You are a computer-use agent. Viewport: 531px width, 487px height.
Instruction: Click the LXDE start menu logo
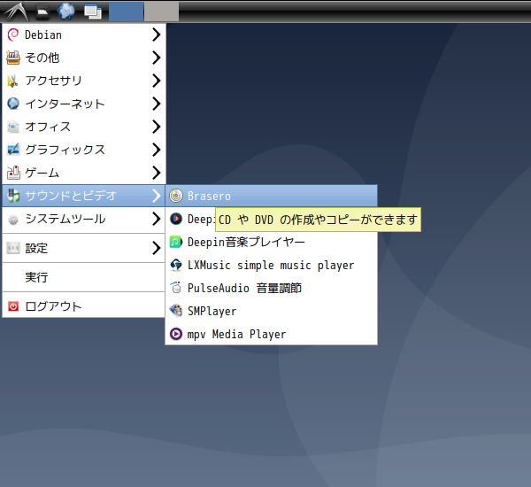(x=16, y=12)
